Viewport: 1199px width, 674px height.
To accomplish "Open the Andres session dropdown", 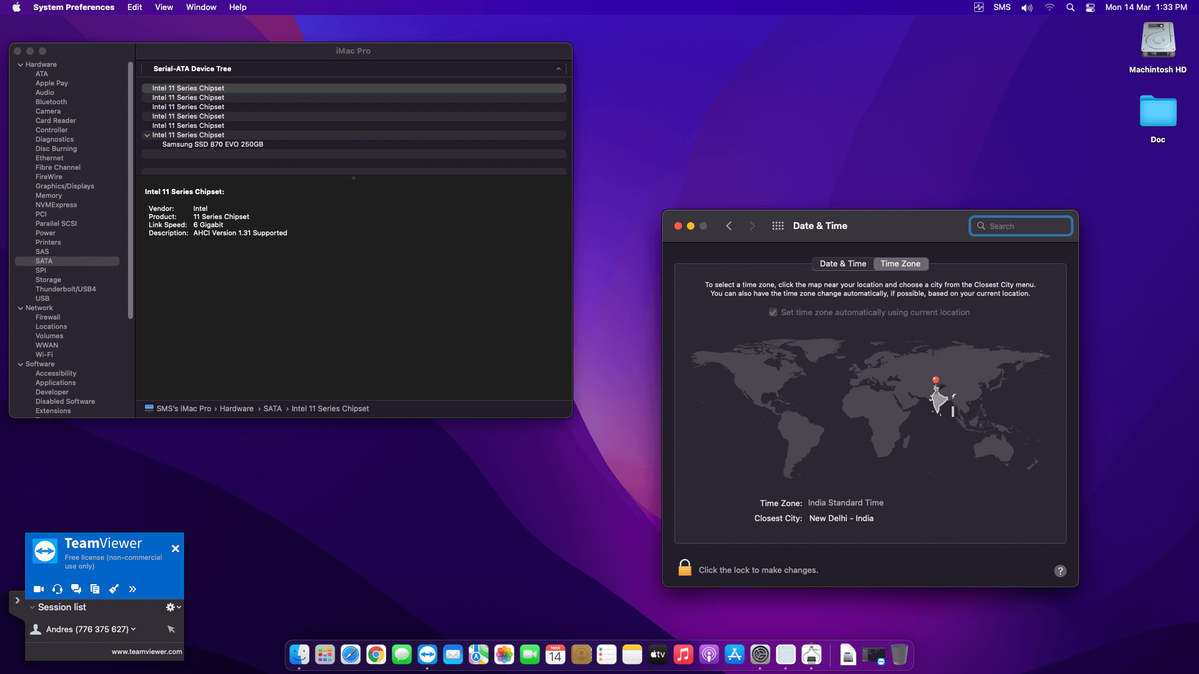I will (x=133, y=629).
